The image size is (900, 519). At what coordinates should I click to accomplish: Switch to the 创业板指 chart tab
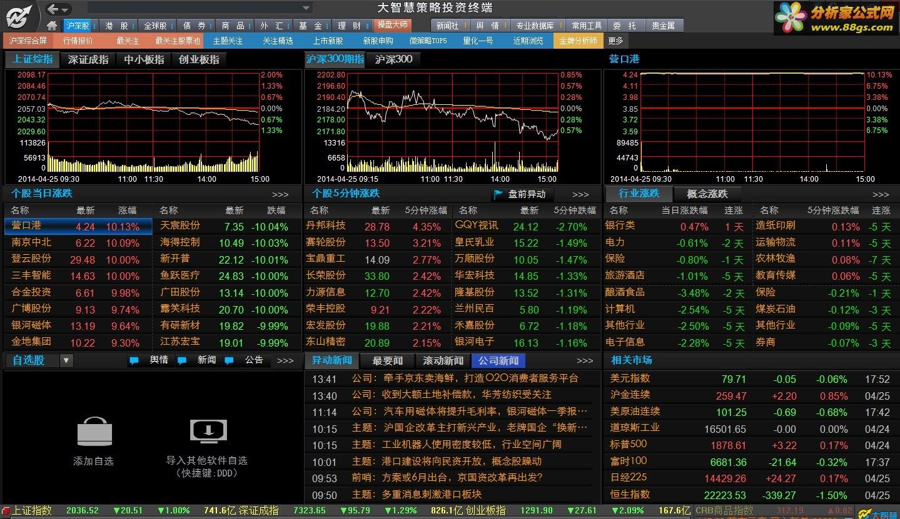click(199, 60)
